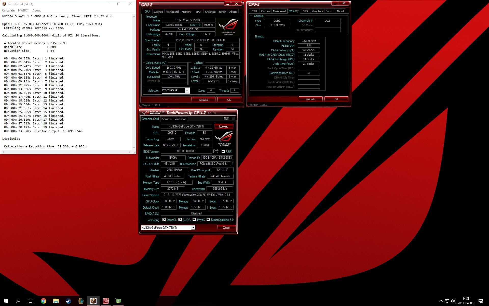Image resolution: width=489 pixels, height=306 pixels.
Task: Click Validate in the right CPU-Z window
Action: 310,99
